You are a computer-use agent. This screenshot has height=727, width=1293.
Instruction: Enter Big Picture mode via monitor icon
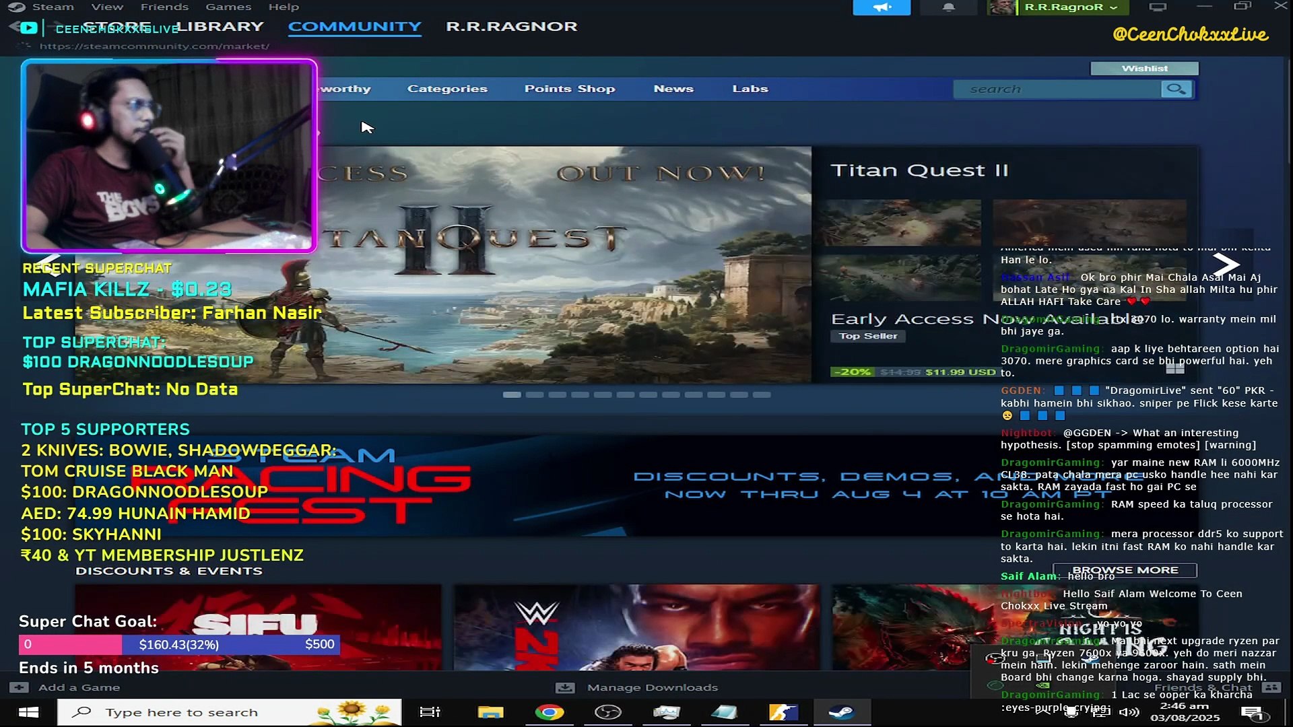1157,7
